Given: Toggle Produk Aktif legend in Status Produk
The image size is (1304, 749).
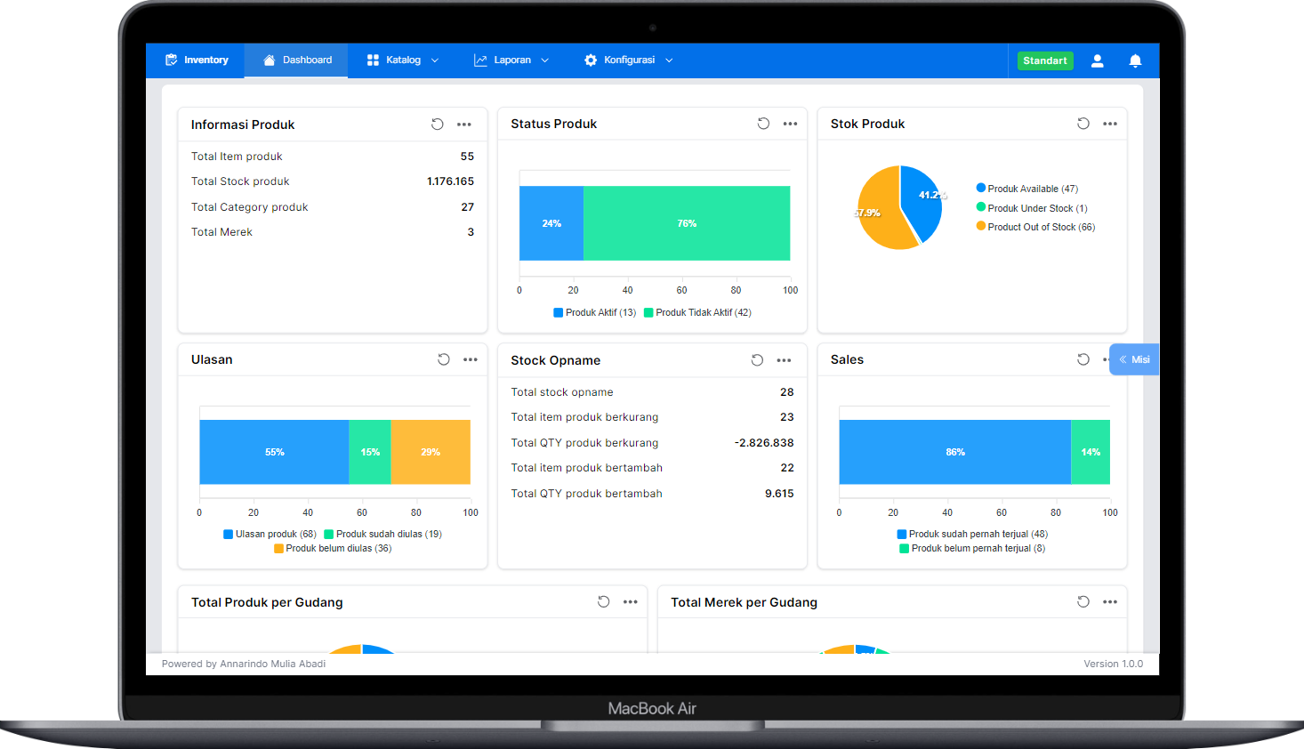Looking at the screenshot, I should click(595, 312).
